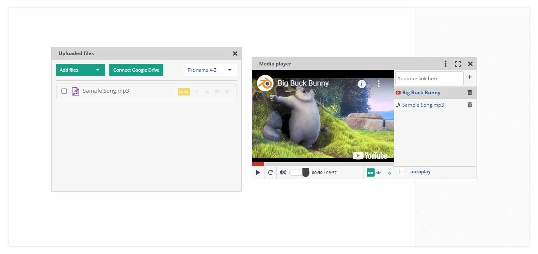
Task: Play the Sample Song.mp3 uploaded file
Action: pos(197,91)
